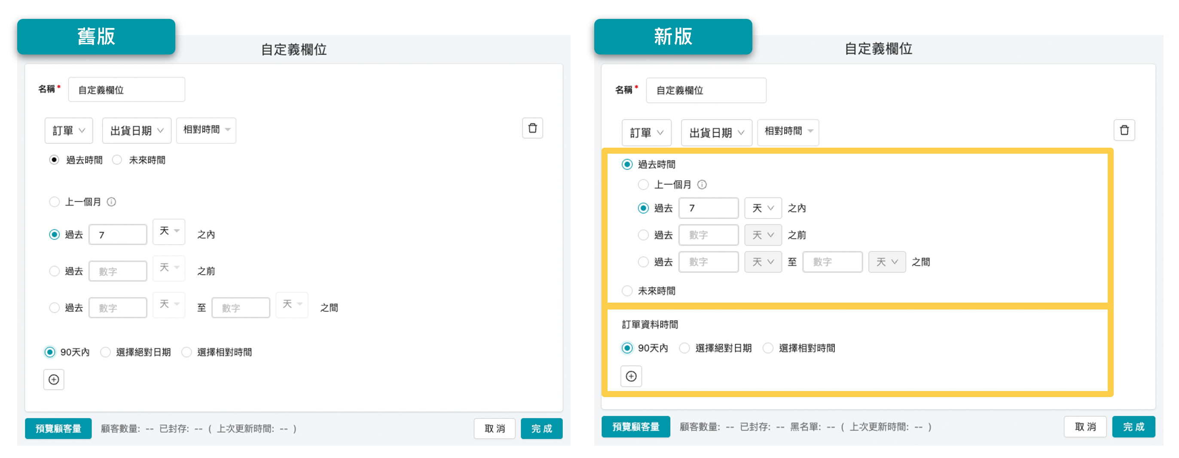Click the plus icon inside the 訂單資料時間 section
The width and height of the screenshot is (1179, 458).
pyautogui.click(x=631, y=376)
